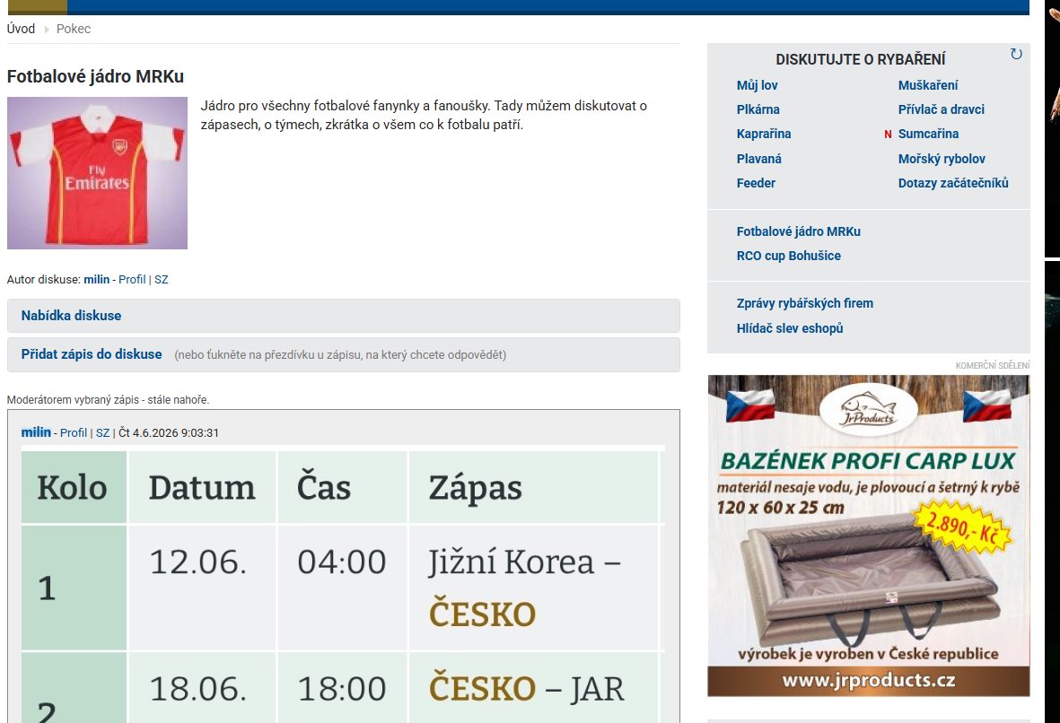Click the Datum table header
Image resolution: width=1060 pixels, height=723 pixels.
click(202, 487)
